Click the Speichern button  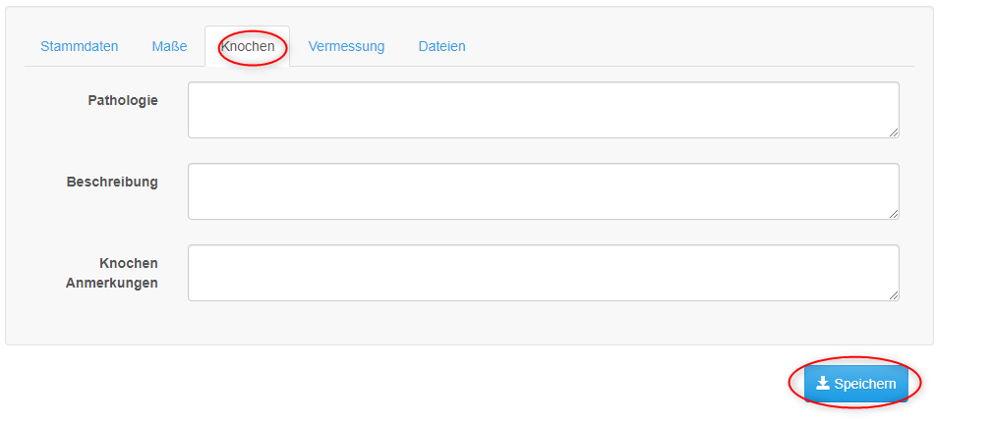(x=856, y=384)
